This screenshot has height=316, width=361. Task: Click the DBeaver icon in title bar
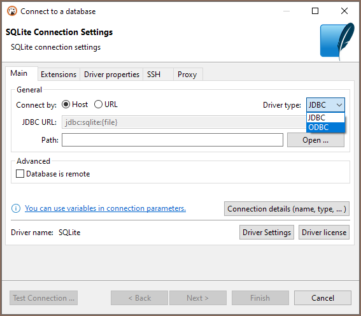pyautogui.click(x=12, y=11)
